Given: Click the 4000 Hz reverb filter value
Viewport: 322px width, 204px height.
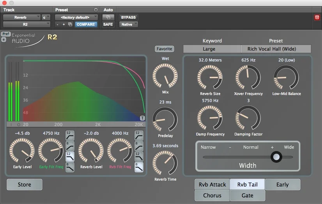Looking at the screenshot, I should click(x=120, y=133).
